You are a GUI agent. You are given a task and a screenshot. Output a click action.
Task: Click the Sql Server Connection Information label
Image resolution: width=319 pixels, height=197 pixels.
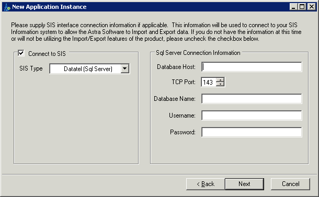coord(198,53)
